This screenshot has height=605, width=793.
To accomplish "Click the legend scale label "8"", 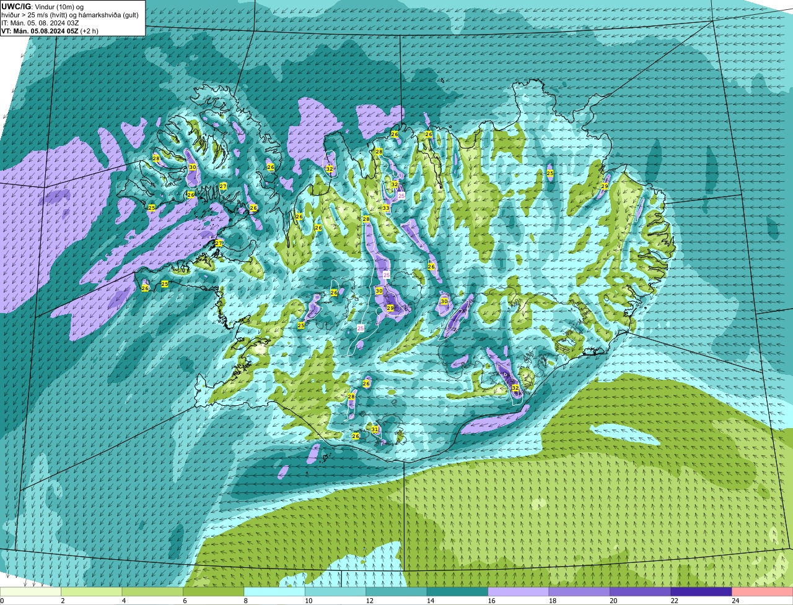I will click(x=245, y=601).
